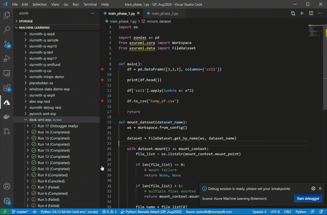Toggle breakpoint on line 9
This screenshot has width=327, height=215.
point(102,69)
